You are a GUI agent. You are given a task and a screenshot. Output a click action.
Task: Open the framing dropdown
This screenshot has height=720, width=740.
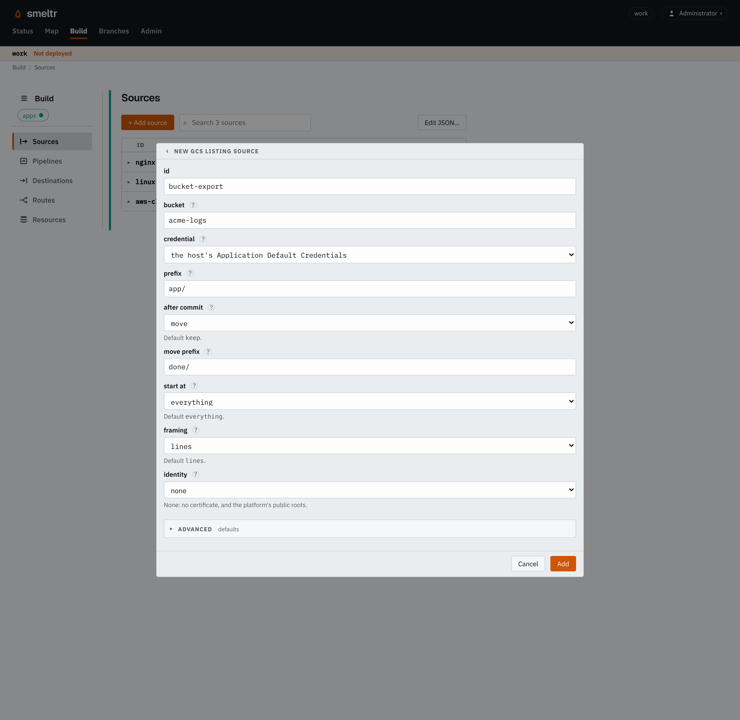tap(370, 446)
